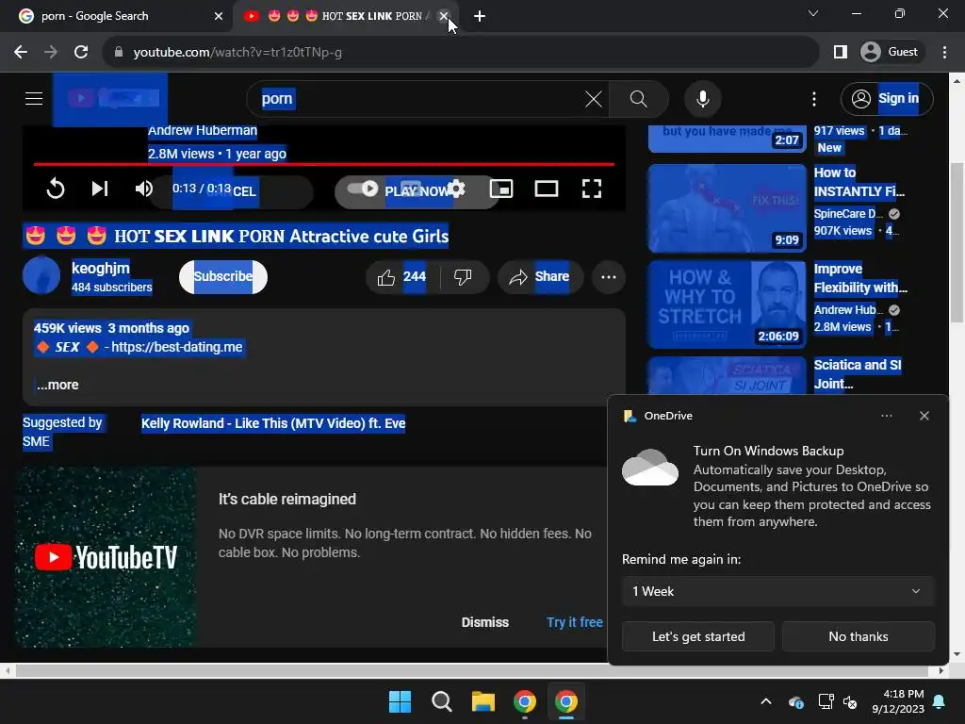Open the 9:09 SpineCare video thumbnail
Screen dimensions: 965x724
(727, 208)
